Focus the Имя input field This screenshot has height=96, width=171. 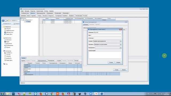pos(106,35)
